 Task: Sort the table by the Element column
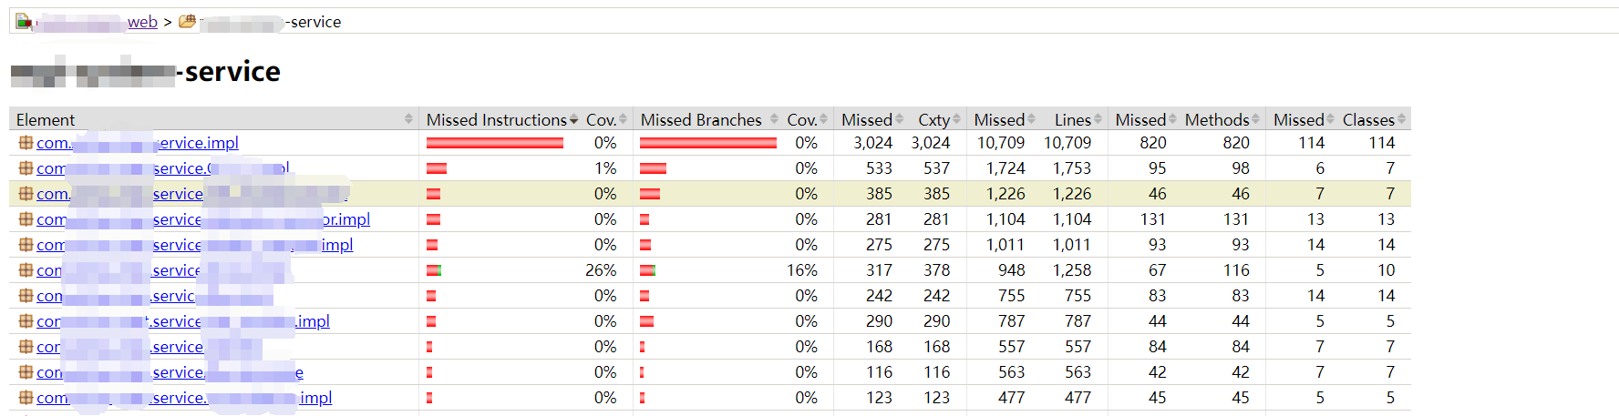point(214,119)
